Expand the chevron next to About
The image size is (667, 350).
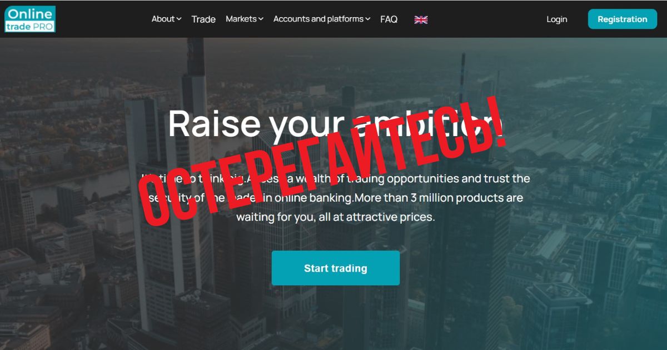point(179,19)
